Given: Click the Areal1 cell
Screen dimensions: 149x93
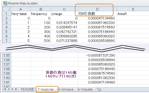Looking at the screenshot, I should 133,14.
